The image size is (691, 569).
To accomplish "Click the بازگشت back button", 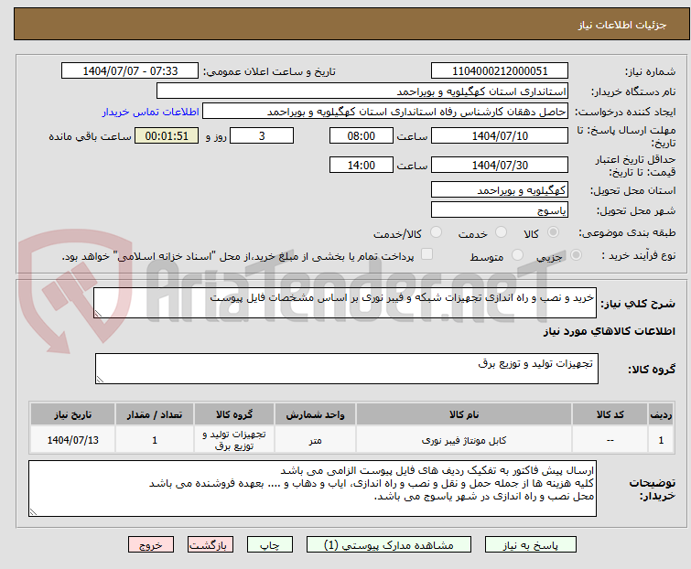I will [210, 545].
